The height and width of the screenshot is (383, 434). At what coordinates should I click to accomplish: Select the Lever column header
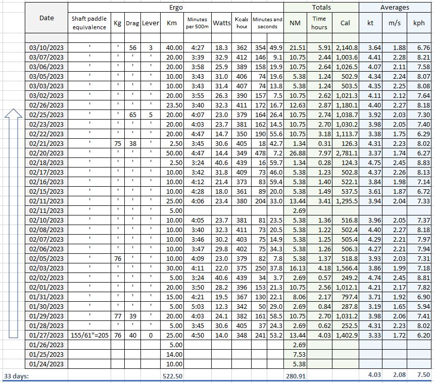151,23
